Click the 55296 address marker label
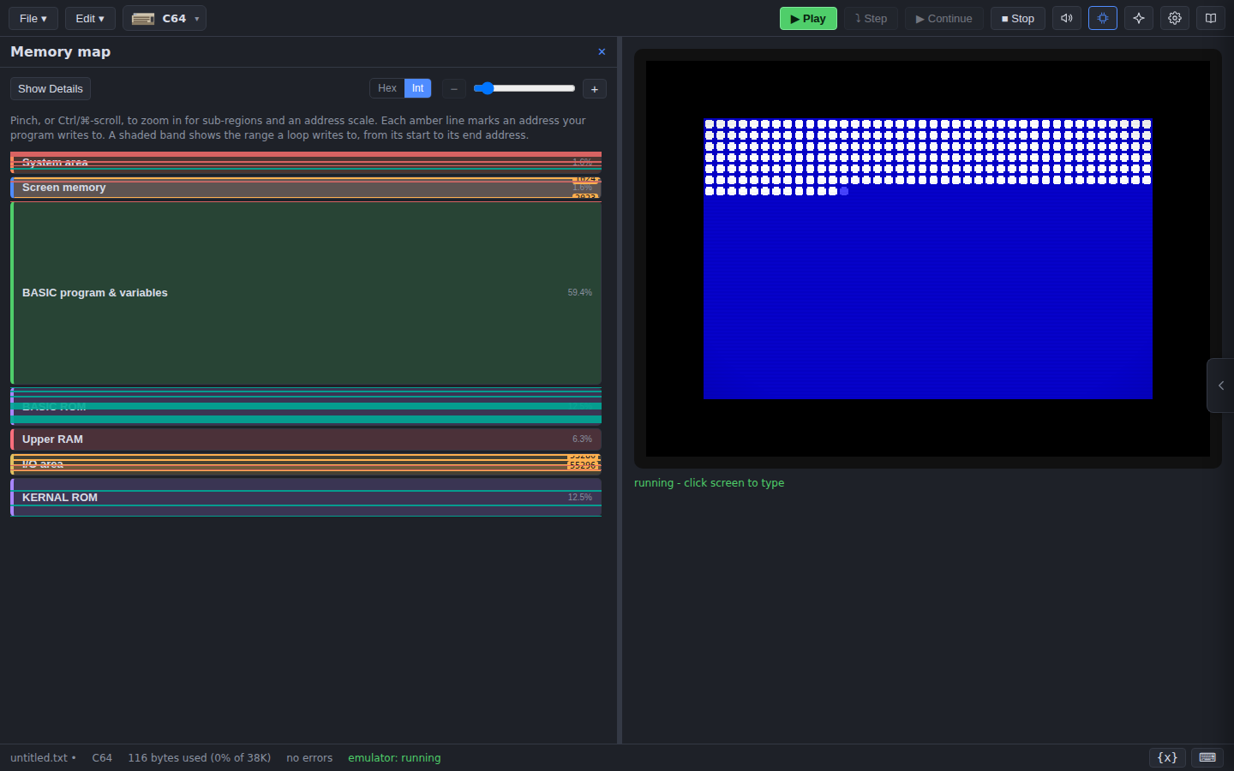This screenshot has width=1234, height=771. point(583,465)
